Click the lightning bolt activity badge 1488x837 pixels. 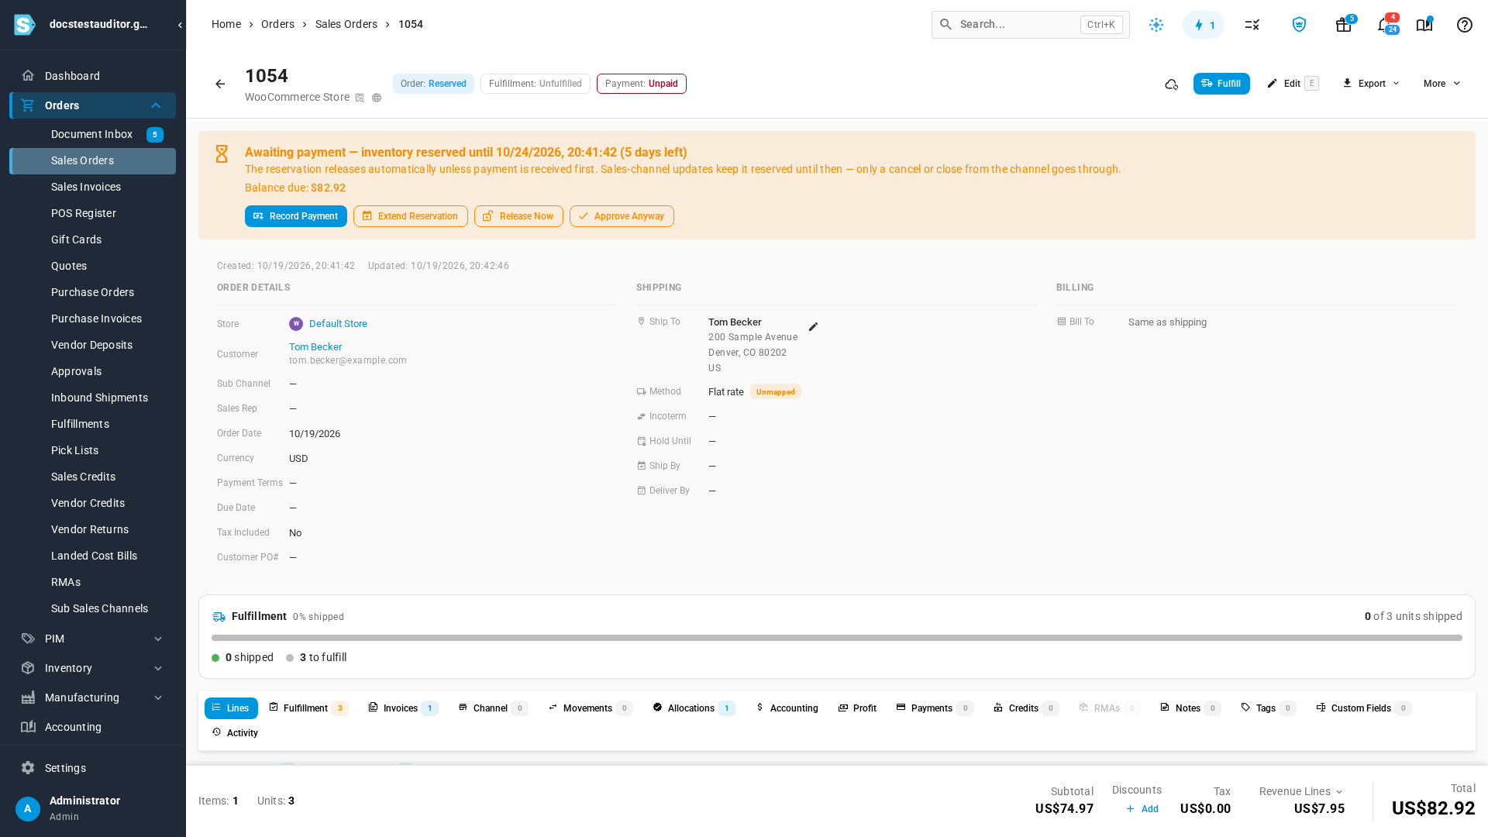(x=1204, y=25)
